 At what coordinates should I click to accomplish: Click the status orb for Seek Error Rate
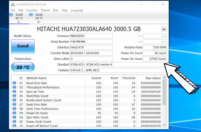pos(14,105)
